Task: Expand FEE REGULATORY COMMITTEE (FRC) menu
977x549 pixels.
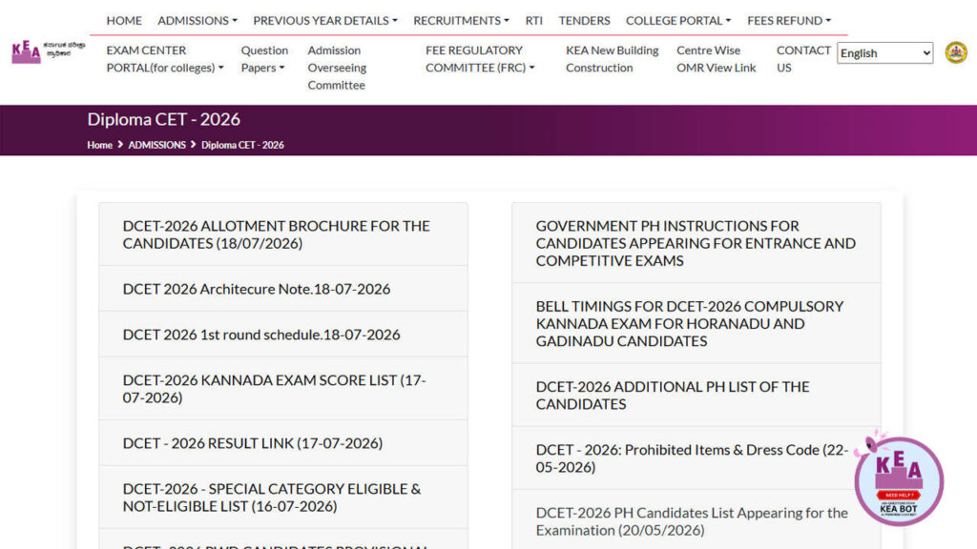Action: pos(480,58)
